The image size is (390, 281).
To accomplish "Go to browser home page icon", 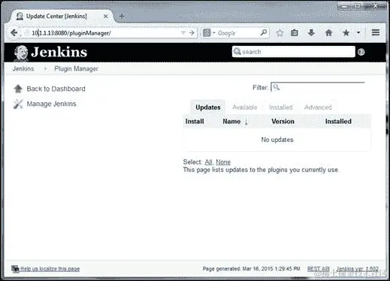I will pyautogui.click(x=328, y=32).
